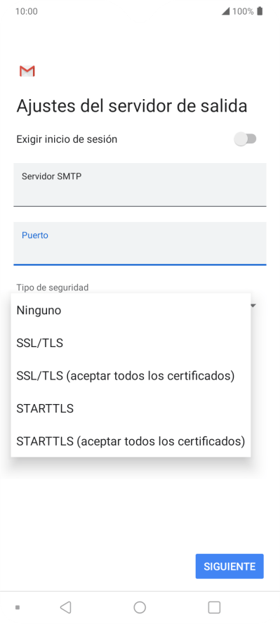
Task: Tap the battery status icon
Action: coord(260,11)
